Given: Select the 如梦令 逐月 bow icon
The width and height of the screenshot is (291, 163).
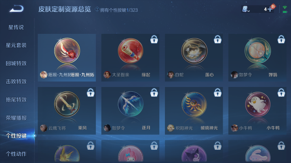Looking at the screenshot, I should (131, 104).
